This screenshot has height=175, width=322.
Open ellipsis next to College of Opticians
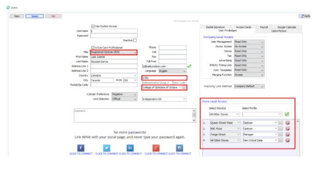pos(184,87)
